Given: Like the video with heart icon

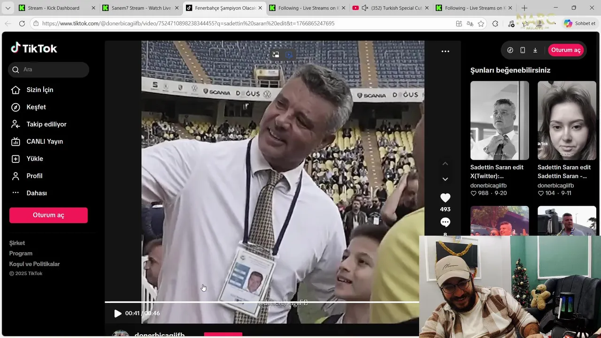Looking at the screenshot, I should pos(445,198).
